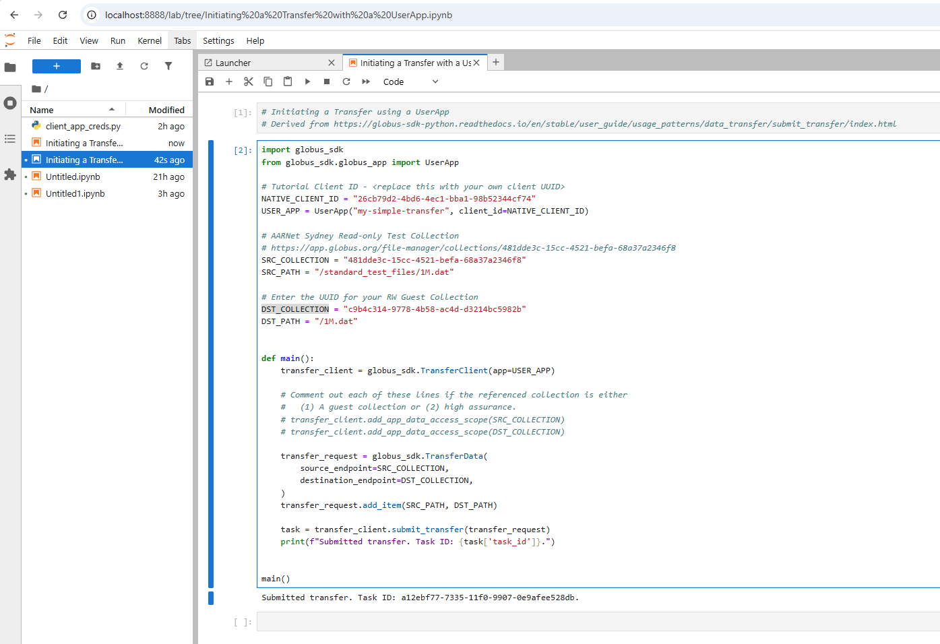This screenshot has height=644, width=940.
Task: Reverse sorting by clicking the Name column arrow
Action: click(112, 109)
